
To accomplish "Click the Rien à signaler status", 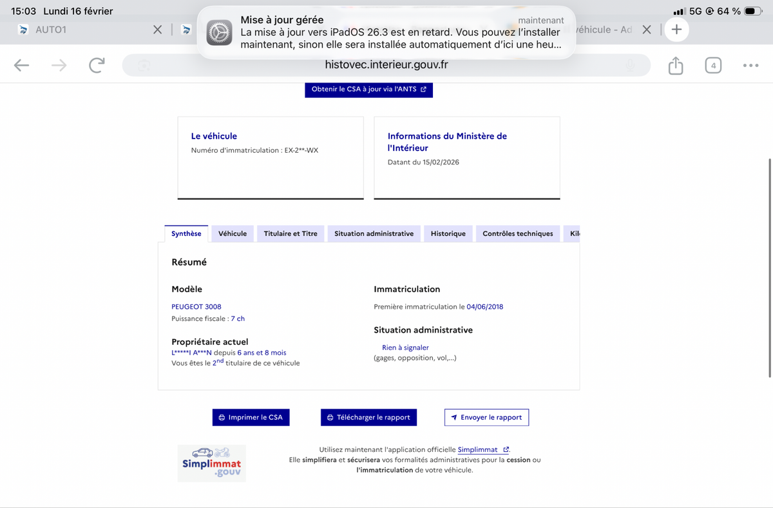I will pos(405,347).
